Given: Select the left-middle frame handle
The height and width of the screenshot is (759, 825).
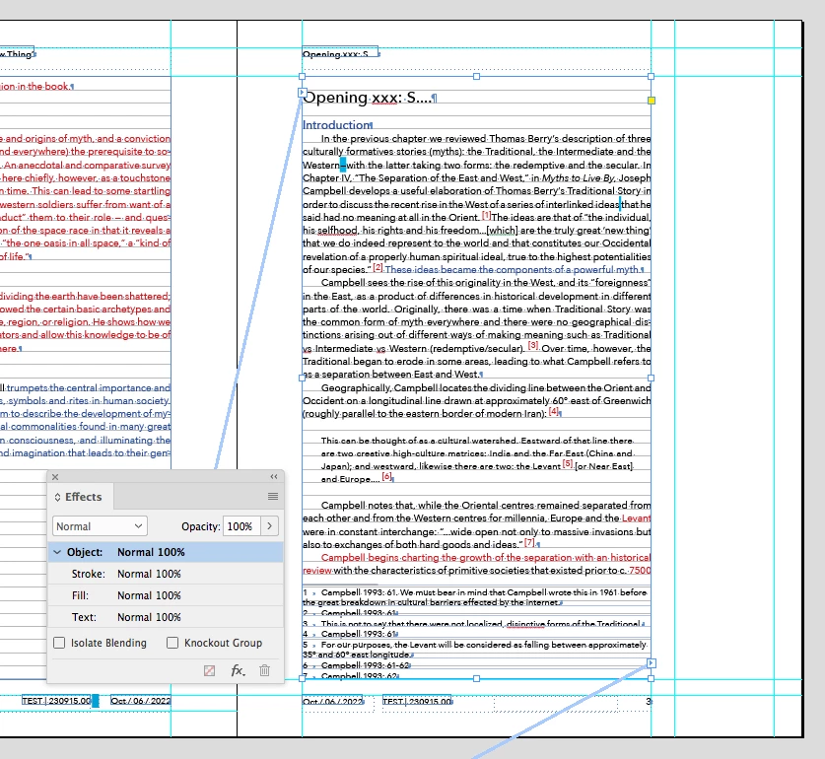Looking at the screenshot, I should coord(302,378).
